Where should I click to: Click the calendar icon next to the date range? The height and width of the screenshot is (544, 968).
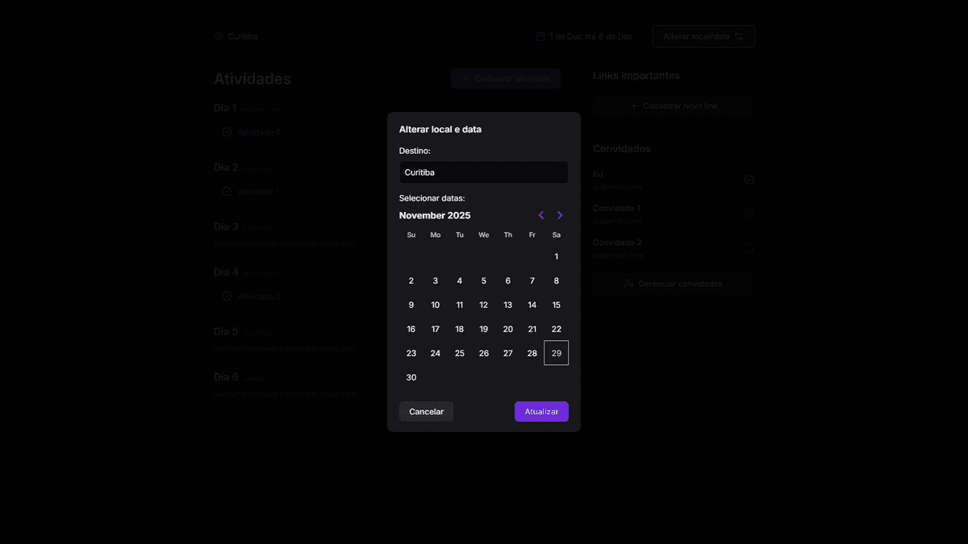539,35
